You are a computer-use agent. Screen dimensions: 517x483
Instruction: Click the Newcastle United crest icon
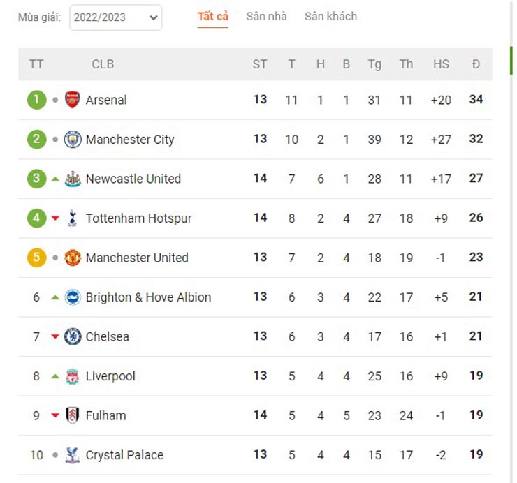point(73,179)
